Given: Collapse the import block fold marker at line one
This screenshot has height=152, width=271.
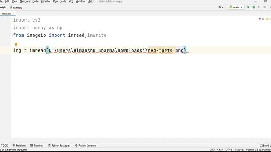Looking at the screenshot, I should 11,20.
